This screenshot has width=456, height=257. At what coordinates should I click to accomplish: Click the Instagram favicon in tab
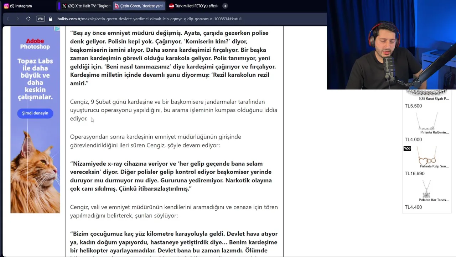coord(6,6)
